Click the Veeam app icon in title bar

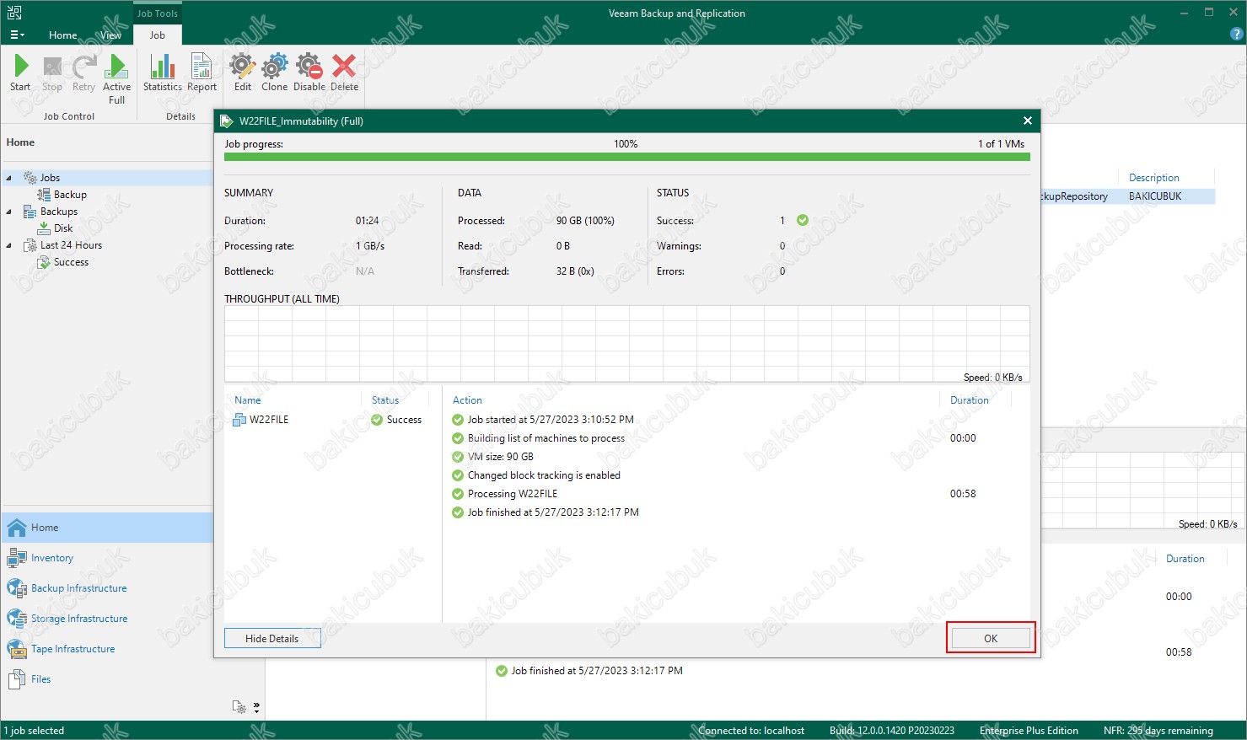pyautogui.click(x=14, y=13)
